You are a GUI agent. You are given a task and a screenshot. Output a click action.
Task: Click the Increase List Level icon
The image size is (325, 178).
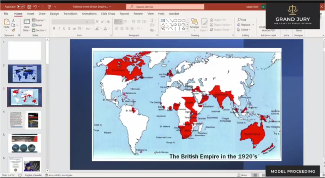coord(139,22)
